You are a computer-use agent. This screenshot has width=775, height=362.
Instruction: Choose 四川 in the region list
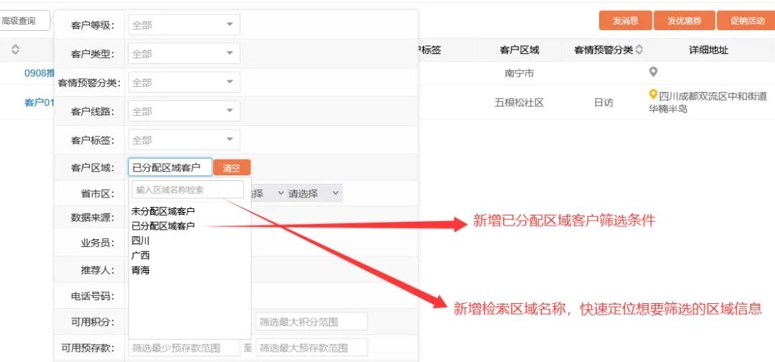point(141,241)
